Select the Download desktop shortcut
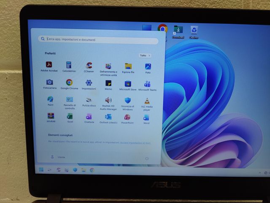The height and width of the screenshot is (203, 270). click(x=178, y=32)
